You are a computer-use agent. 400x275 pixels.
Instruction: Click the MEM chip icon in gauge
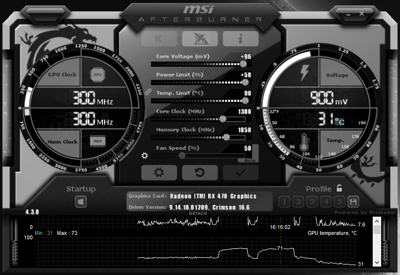click(x=98, y=141)
